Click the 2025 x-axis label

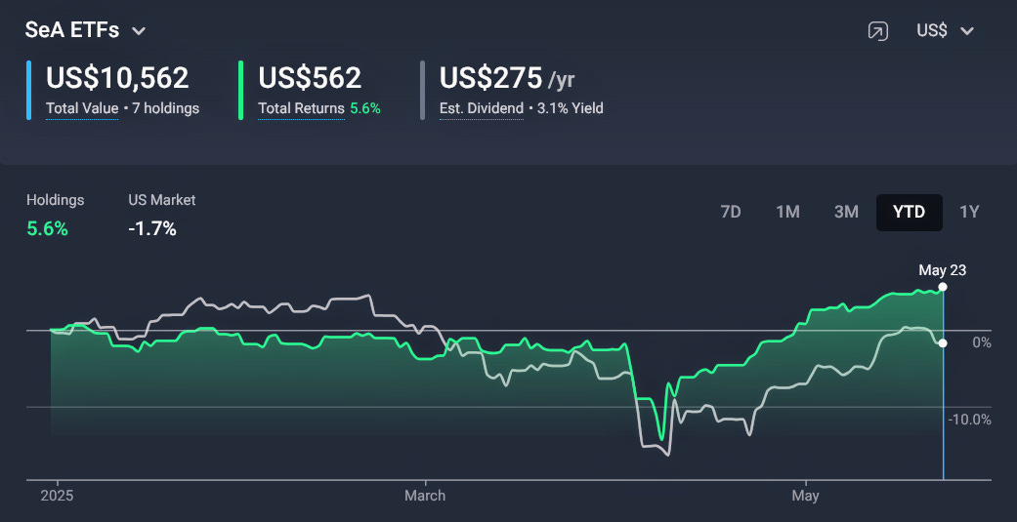(x=57, y=496)
